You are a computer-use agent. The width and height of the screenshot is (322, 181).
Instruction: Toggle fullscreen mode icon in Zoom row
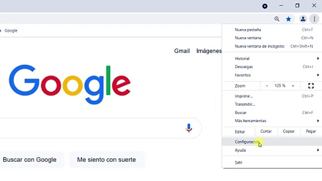point(311,86)
